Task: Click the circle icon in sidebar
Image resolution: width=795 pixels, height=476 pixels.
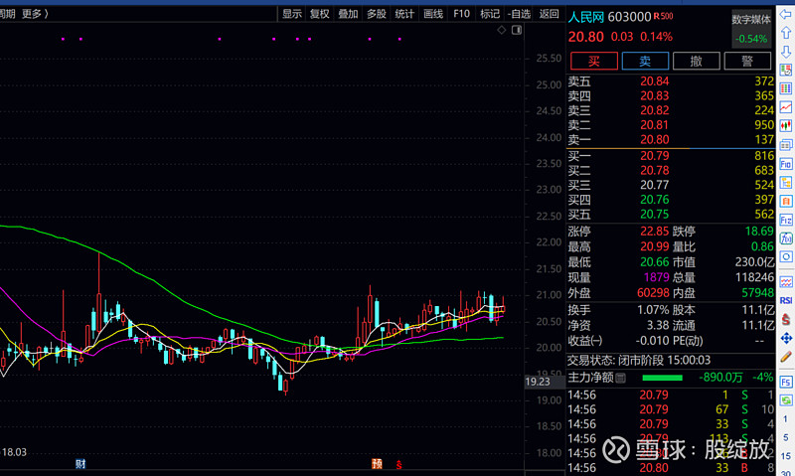Action: tap(785, 257)
